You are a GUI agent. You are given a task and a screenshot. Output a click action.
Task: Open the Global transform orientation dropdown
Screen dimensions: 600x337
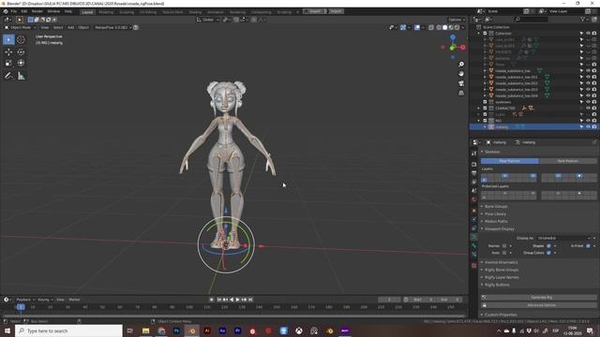tap(208, 20)
